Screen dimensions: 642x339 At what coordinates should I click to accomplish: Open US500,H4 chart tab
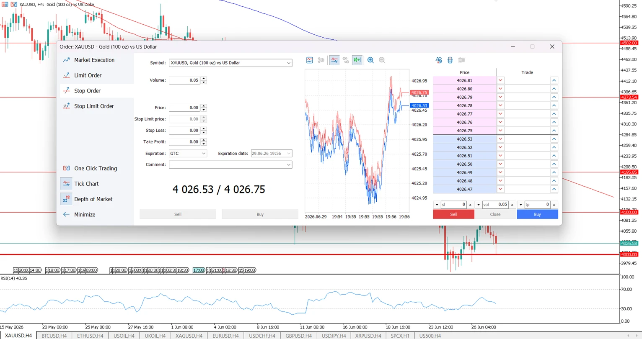pos(430,336)
